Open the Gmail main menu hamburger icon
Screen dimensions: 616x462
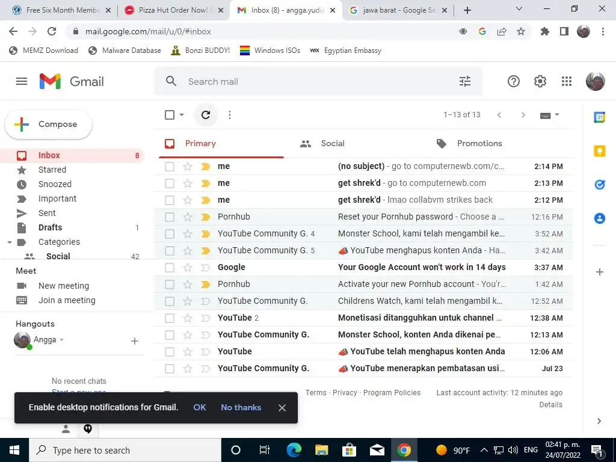(22, 81)
